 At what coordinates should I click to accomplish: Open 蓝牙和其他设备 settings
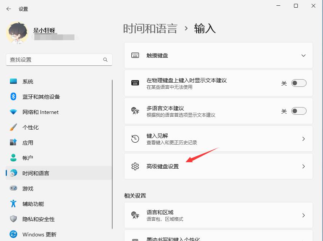(x=42, y=97)
